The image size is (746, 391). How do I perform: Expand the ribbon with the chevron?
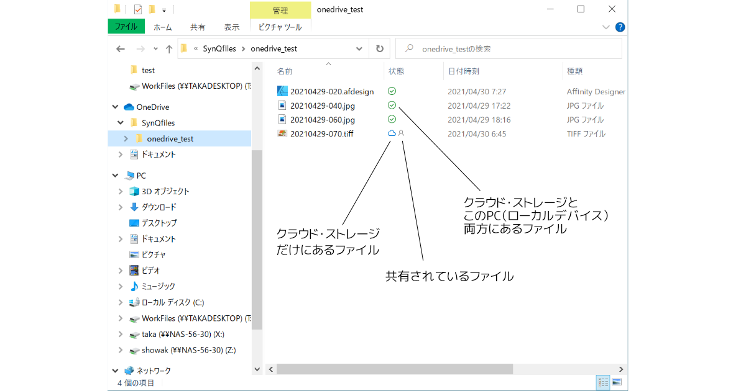pos(607,27)
